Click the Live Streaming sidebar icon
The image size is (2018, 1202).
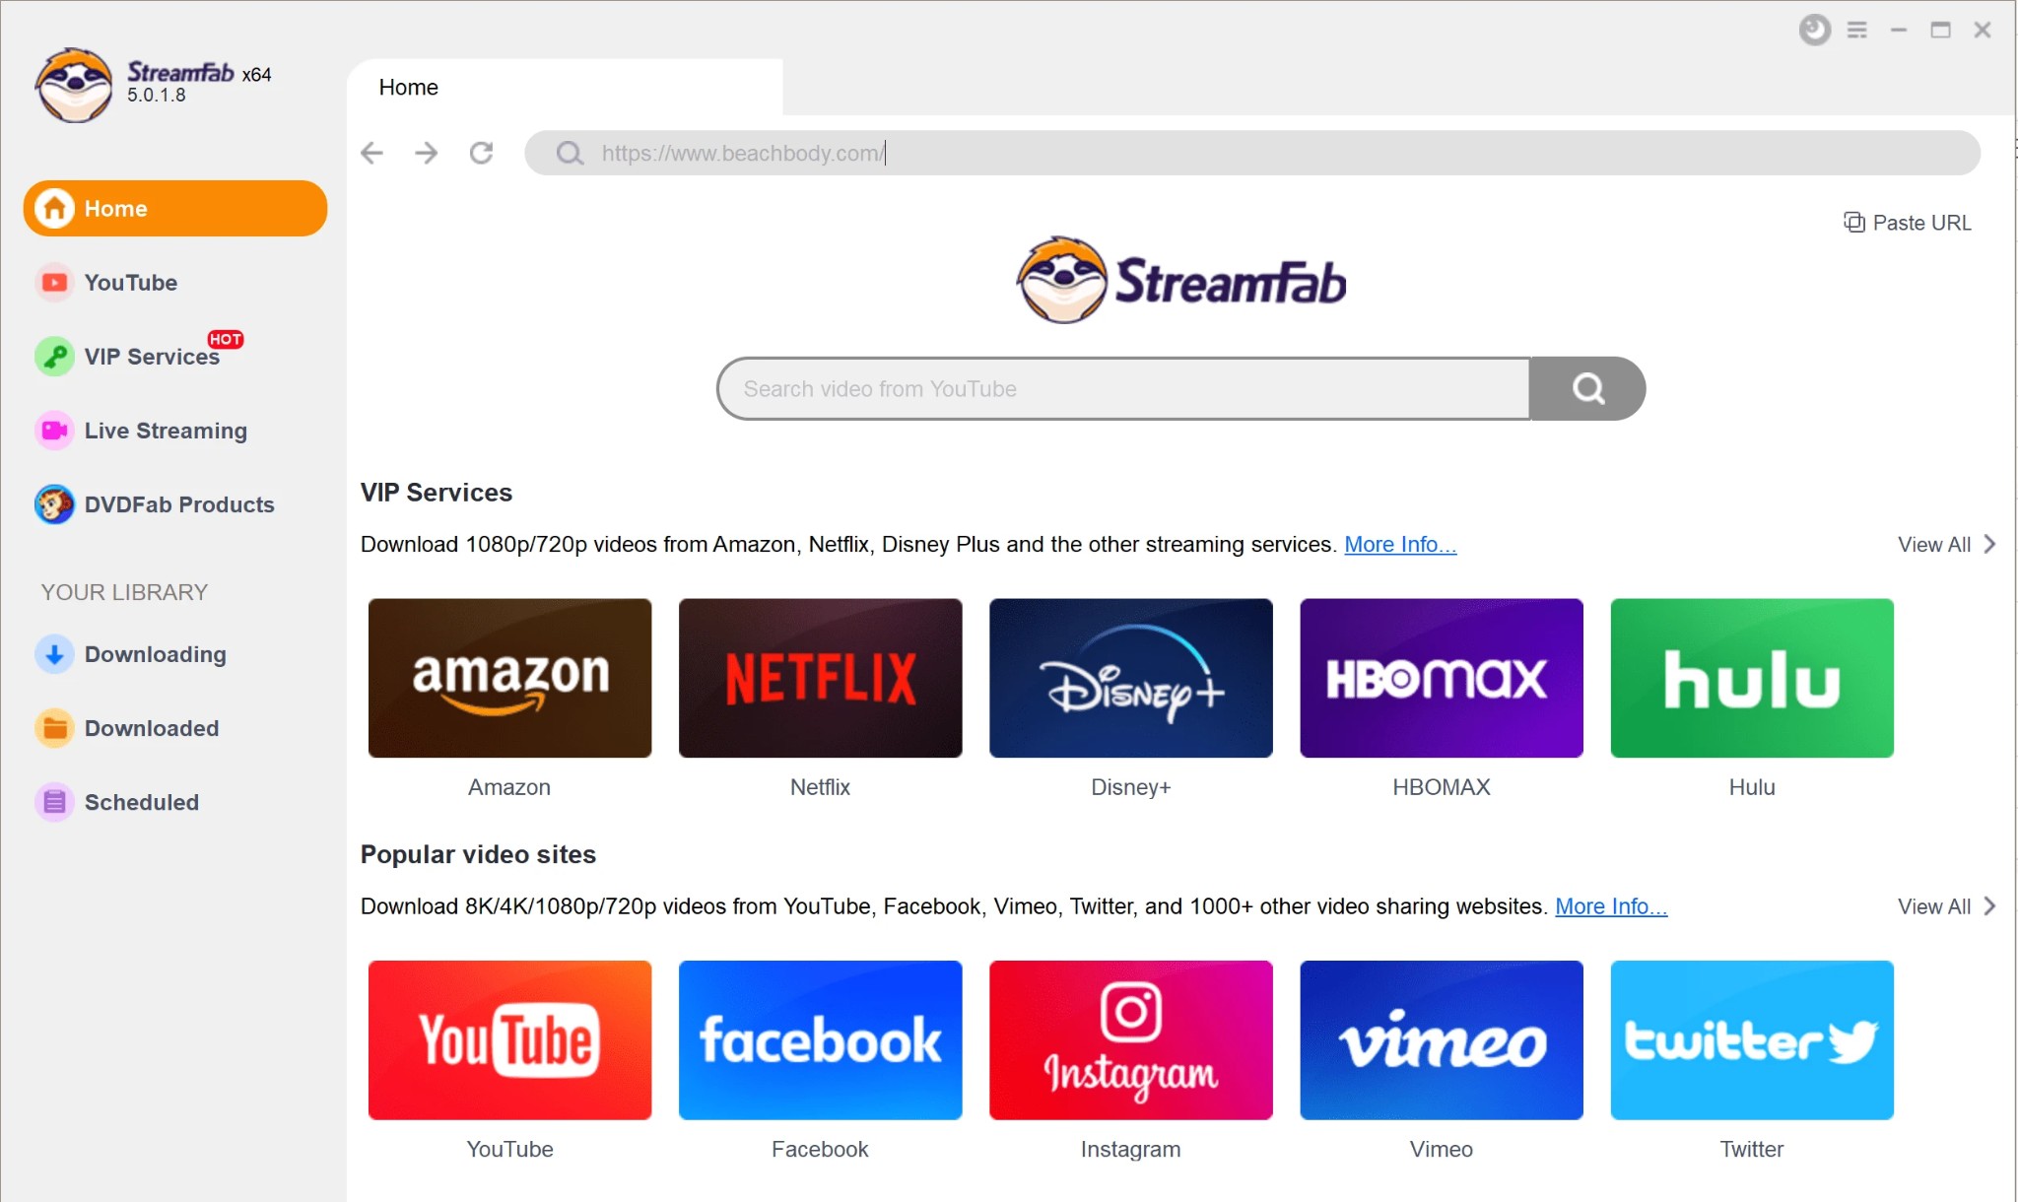[x=53, y=430]
